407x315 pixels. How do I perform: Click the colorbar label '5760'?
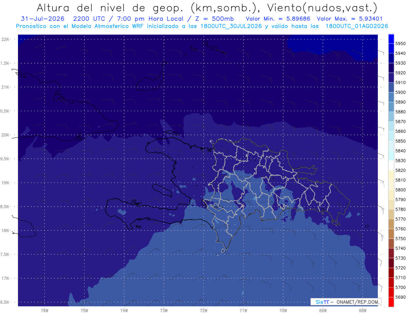400,229
